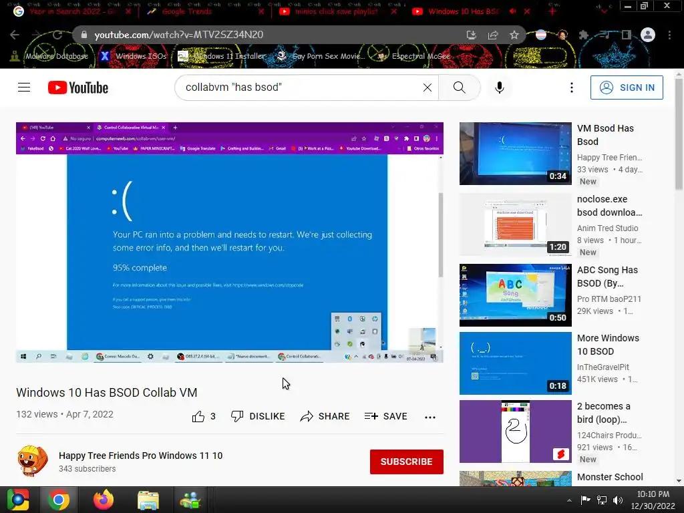Open more actions ellipsis under video
The image size is (684, 513).
tap(430, 417)
